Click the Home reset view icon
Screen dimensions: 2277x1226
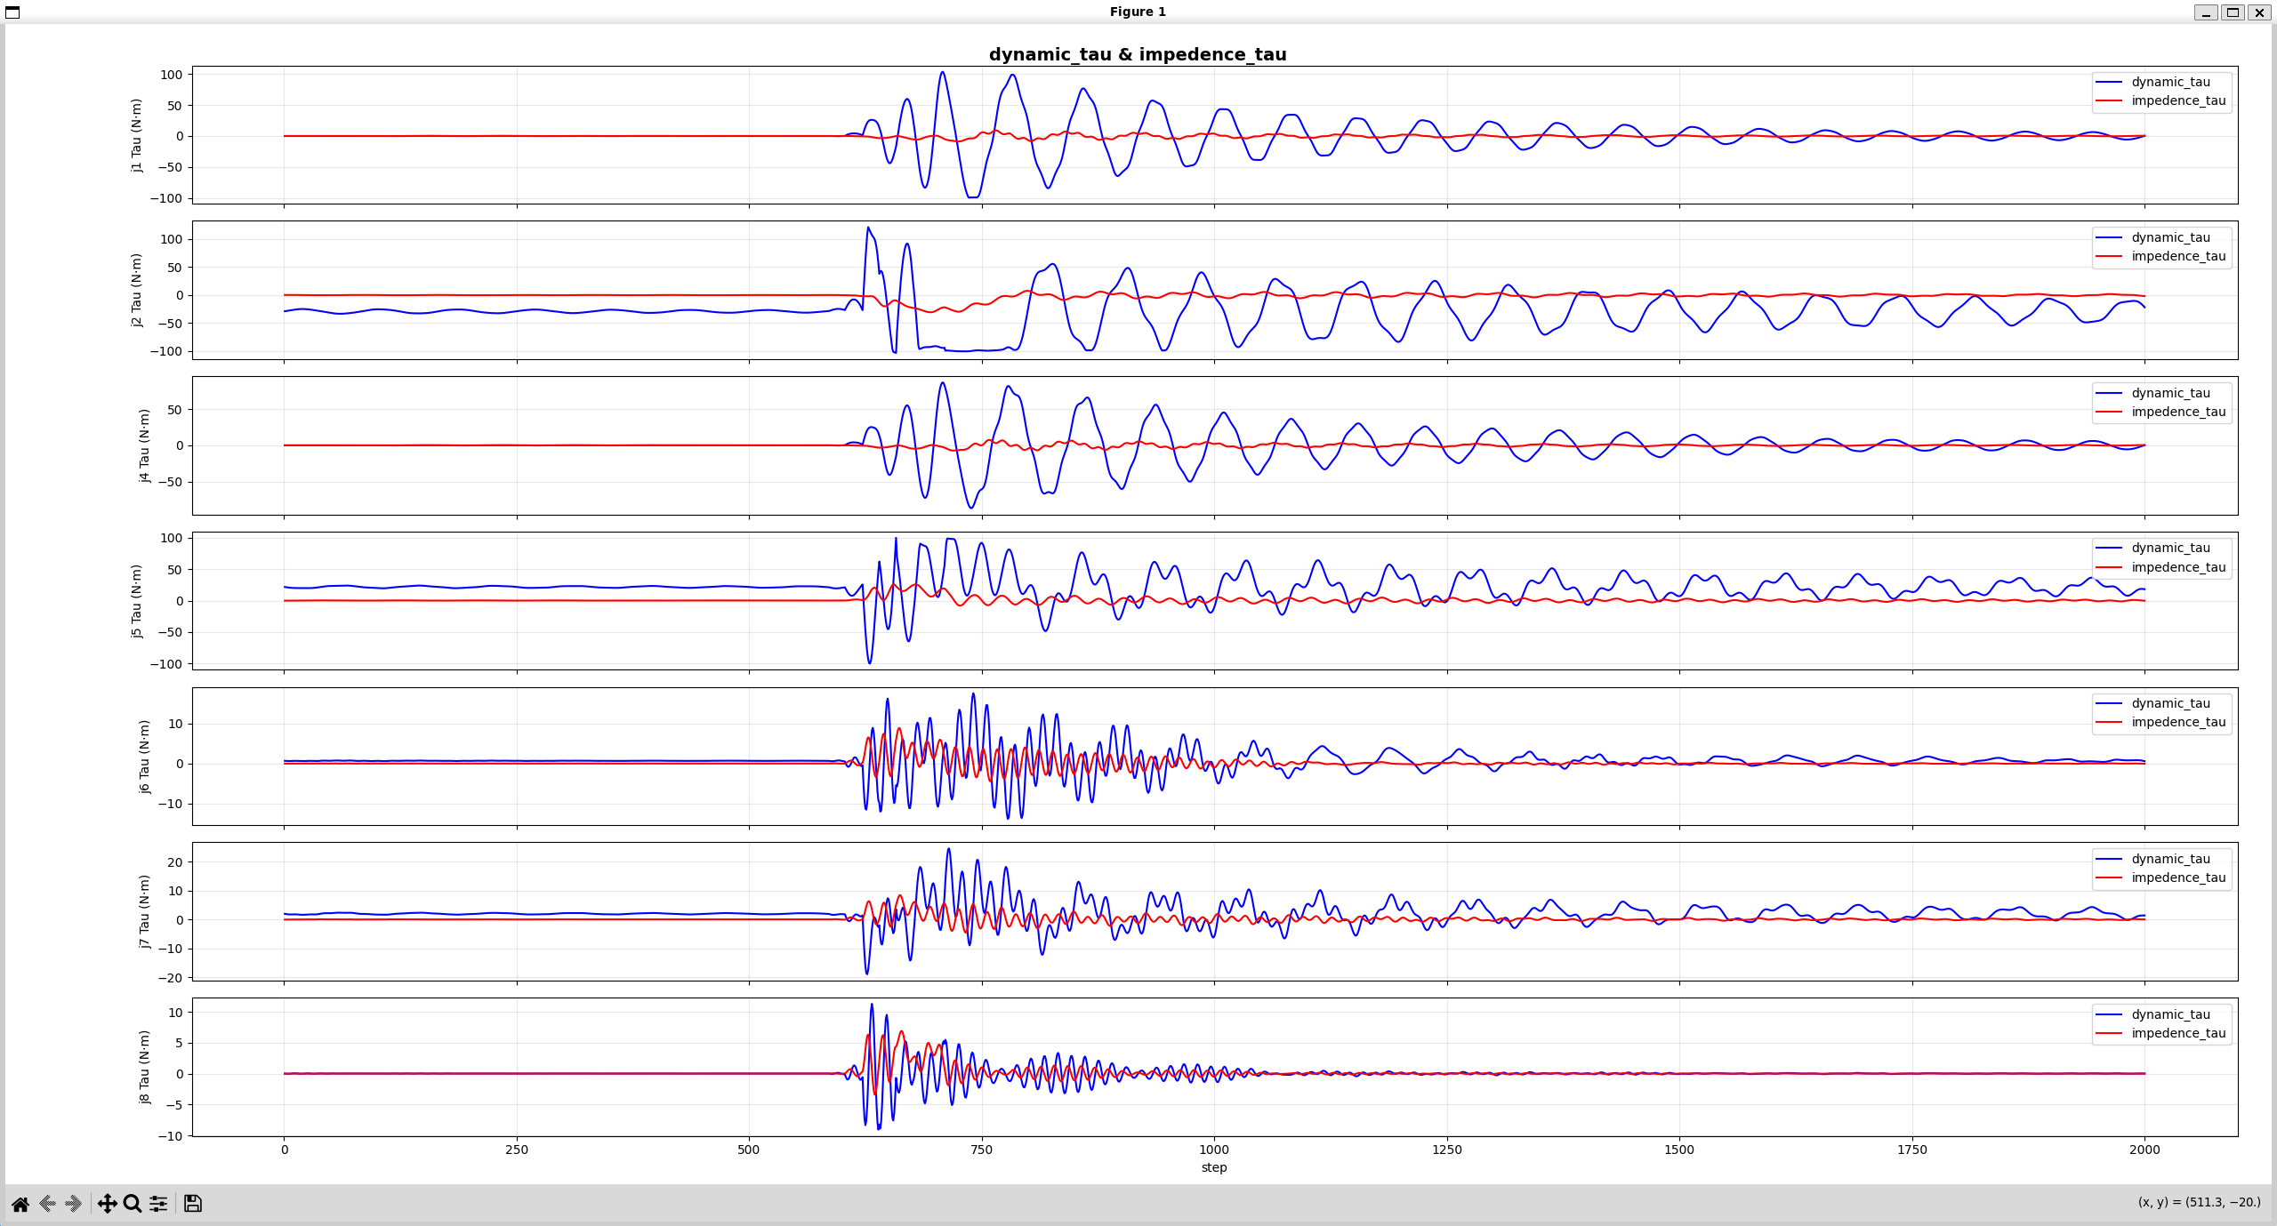tap(20, 1204)
